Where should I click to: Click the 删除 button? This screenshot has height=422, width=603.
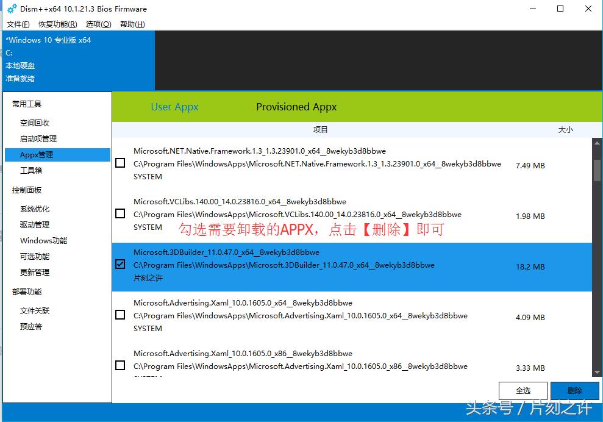574,391
